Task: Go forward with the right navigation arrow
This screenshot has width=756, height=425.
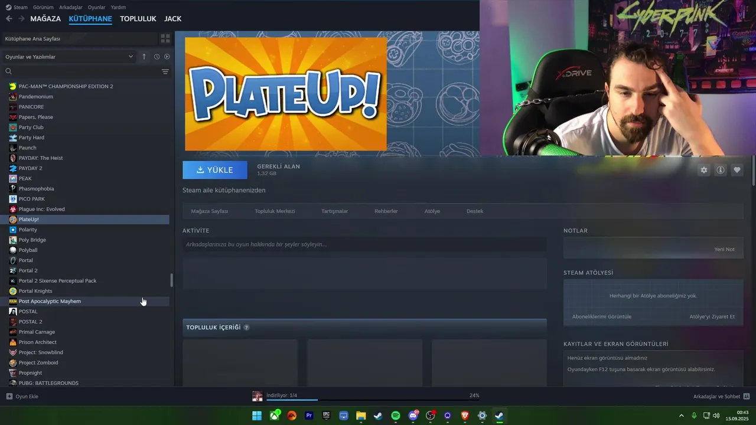Action: click(x=21, y=19)
